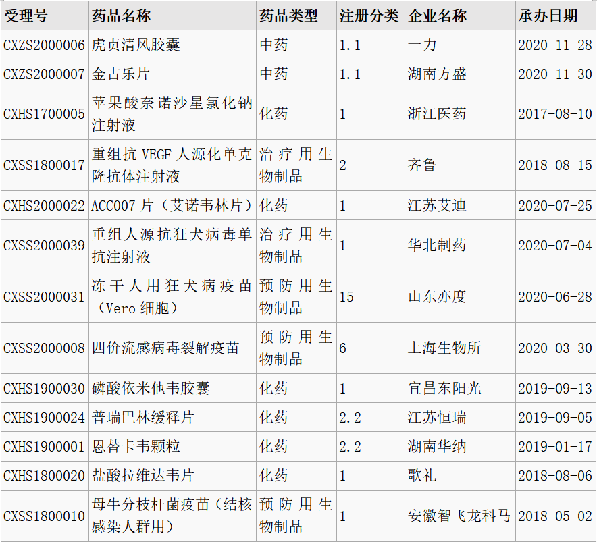Click date 2019-09-13

point(554,389)
